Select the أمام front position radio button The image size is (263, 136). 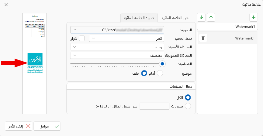click(x=160, y=73)
